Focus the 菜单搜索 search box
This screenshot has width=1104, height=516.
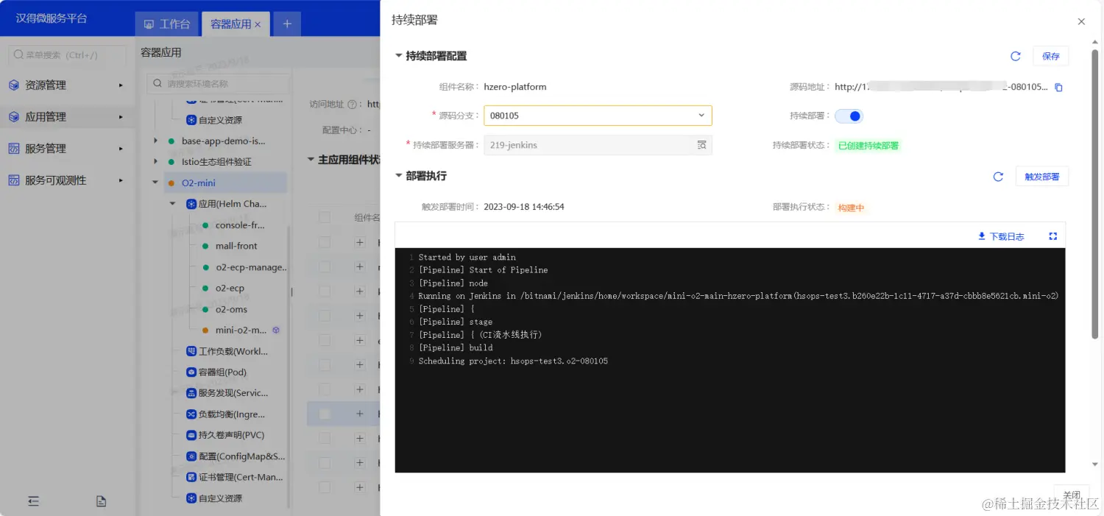click(67, 54)
